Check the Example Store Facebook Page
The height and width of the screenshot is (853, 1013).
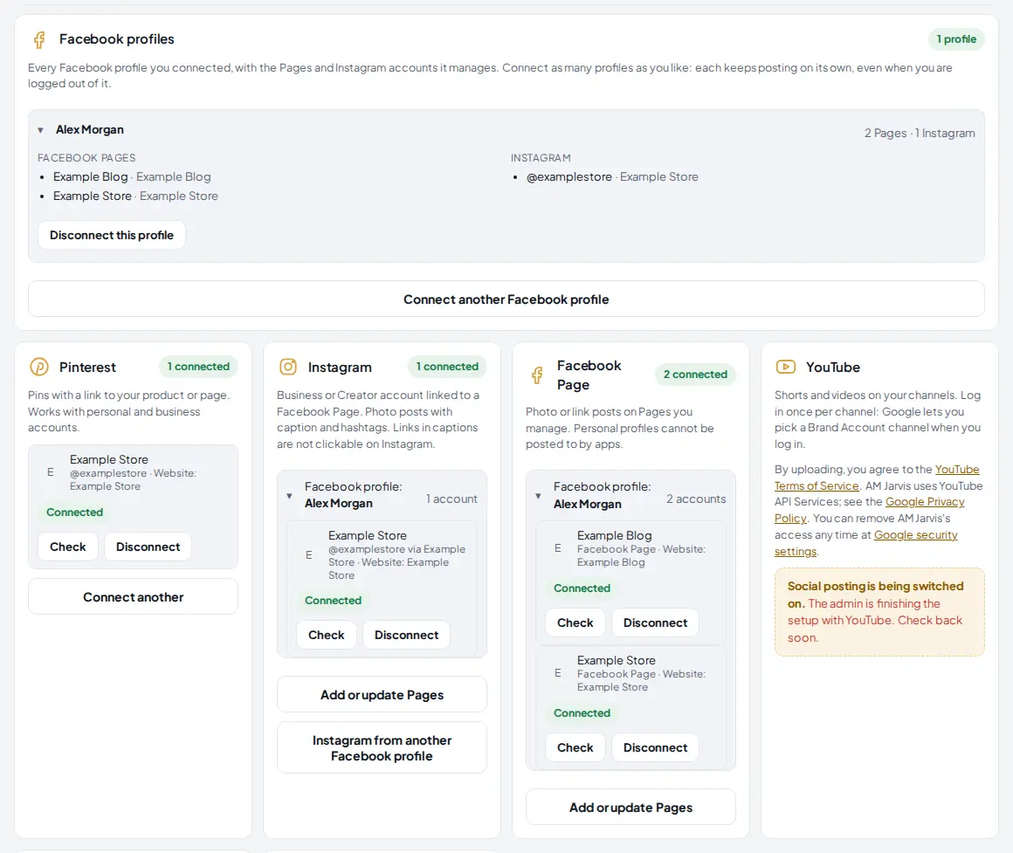click(x=575, y=747)
